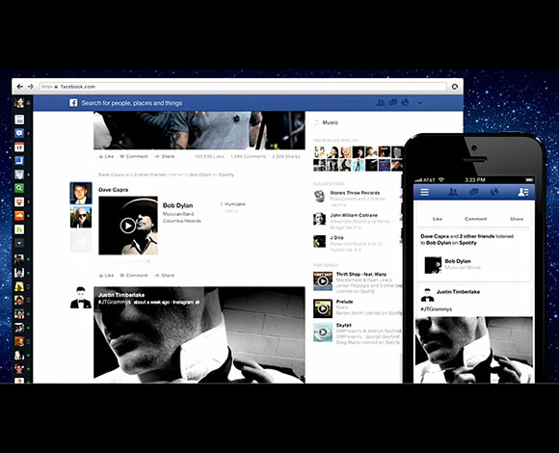Open notifications globe icon in desktop header
This screenshot has height=453, width=559.
click(x=405, y=102)
